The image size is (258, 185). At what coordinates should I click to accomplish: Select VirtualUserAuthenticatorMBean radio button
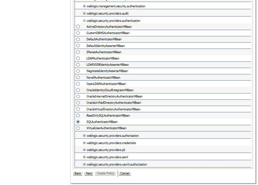click(78, 128)
